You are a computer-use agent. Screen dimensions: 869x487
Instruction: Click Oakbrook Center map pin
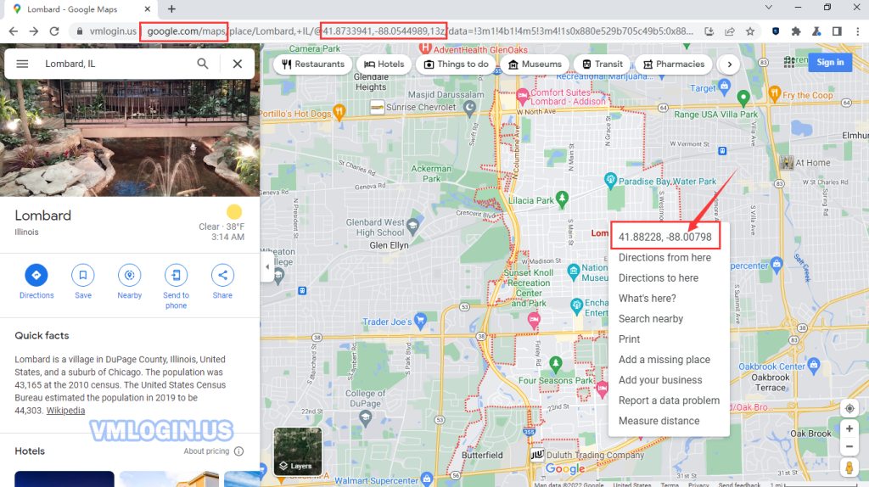(x=814, y=365)
